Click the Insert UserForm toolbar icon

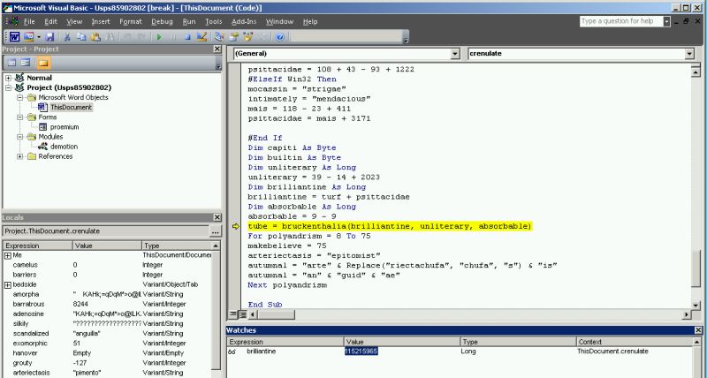click(29, 37)
